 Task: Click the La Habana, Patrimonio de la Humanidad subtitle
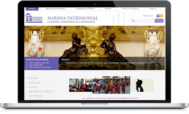pyautogui.click(x=71, y=22)
